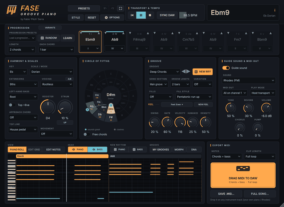Open the Each Chord 1 bar dropdown
Screen dimensions: 284x207
click(x=57, y=50)
